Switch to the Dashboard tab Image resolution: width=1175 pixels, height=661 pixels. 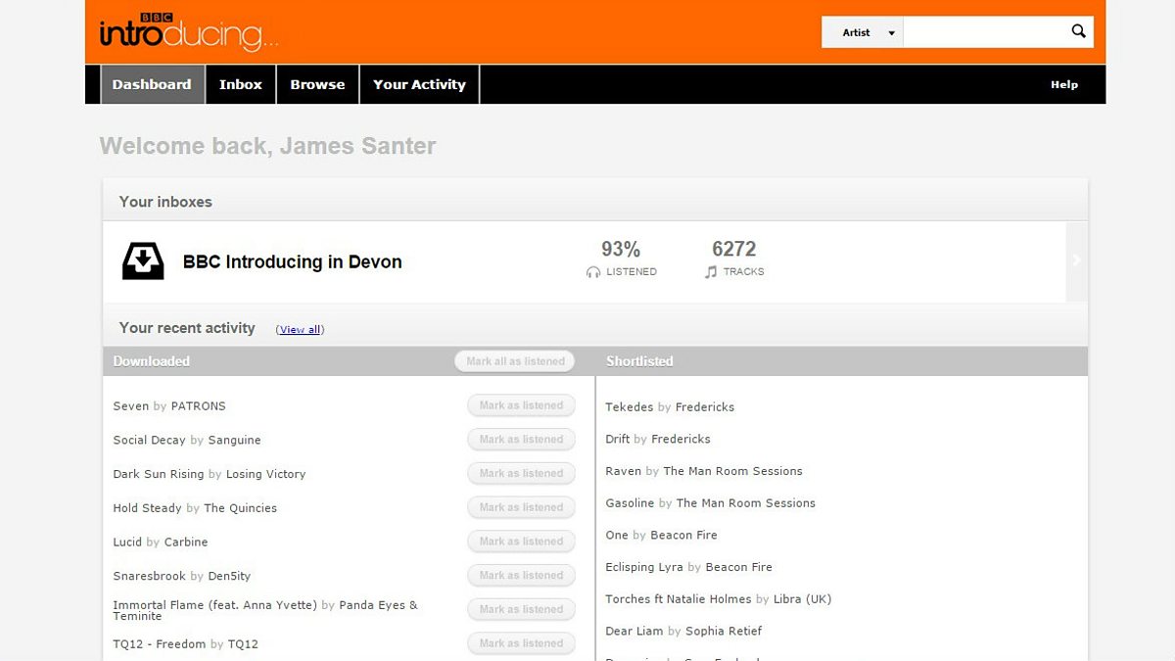tap(152, 84)
